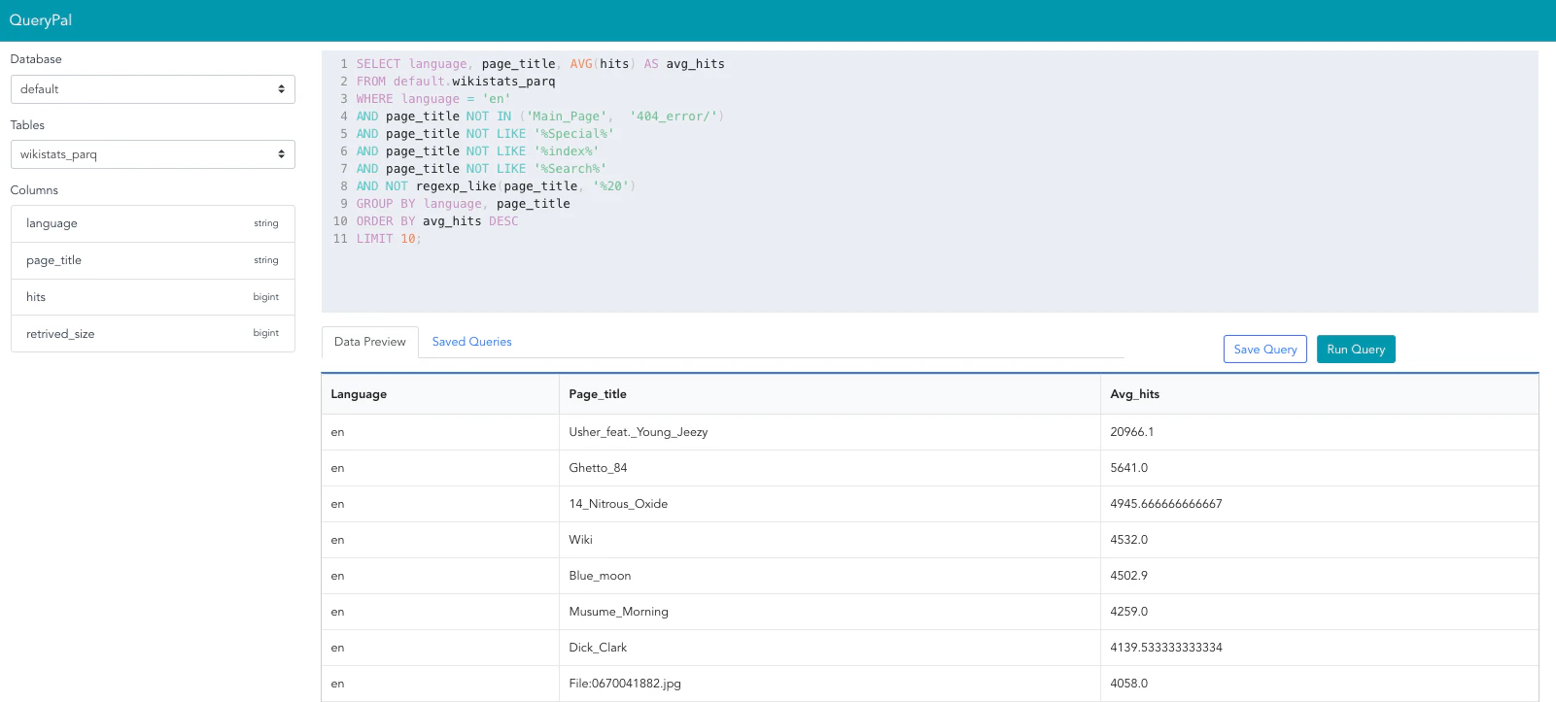Click the Run Query button

(1356, 350)
